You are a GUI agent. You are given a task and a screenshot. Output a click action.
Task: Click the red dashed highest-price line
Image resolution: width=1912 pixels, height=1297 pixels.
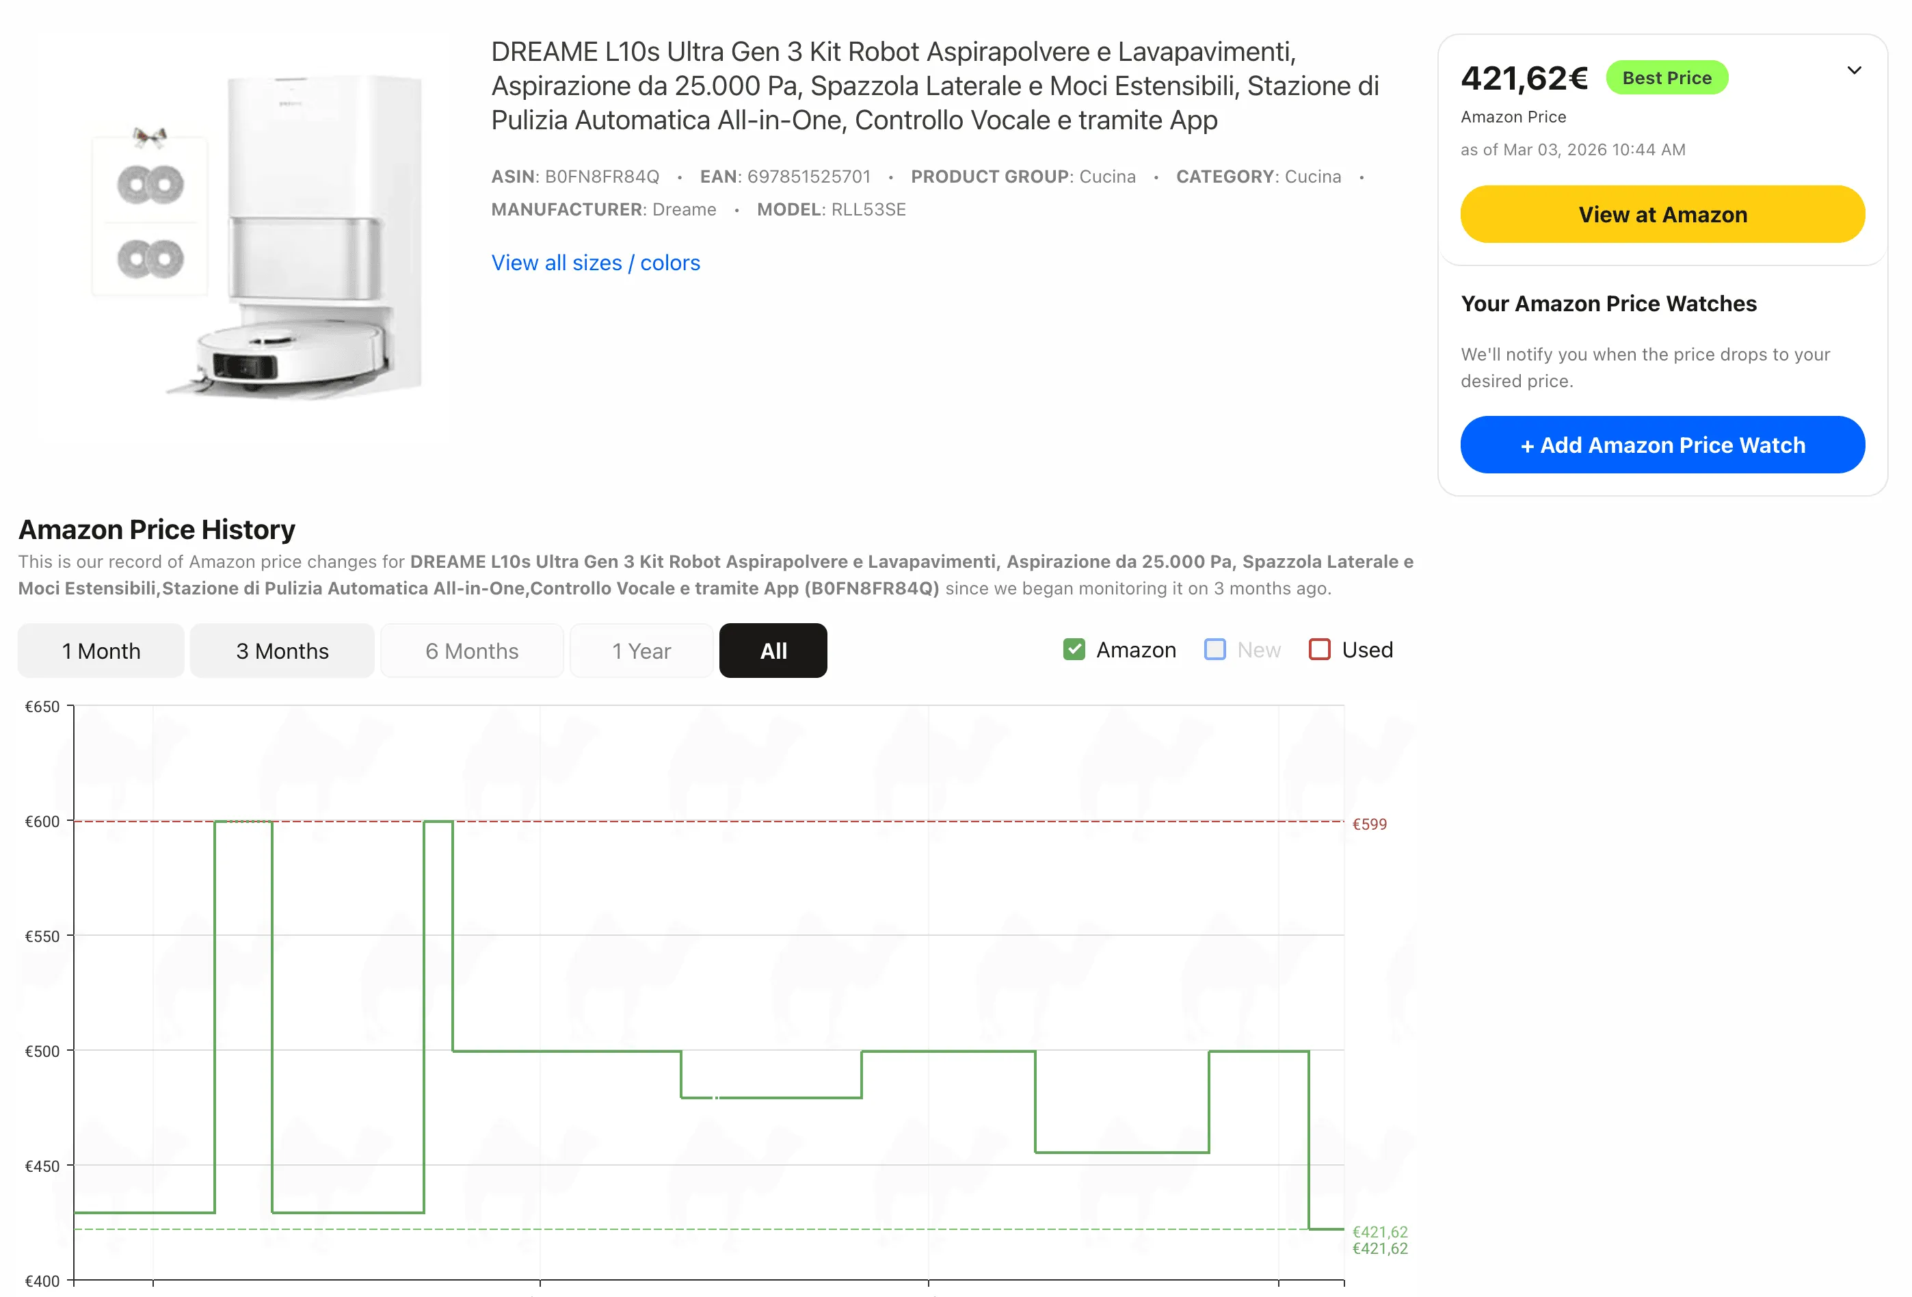823,822
